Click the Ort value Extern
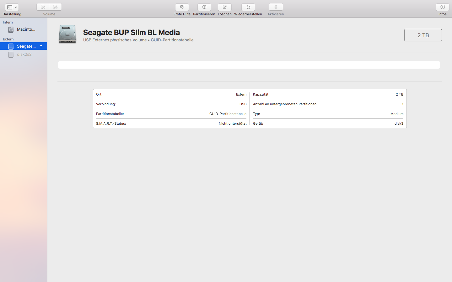 pyautogui.click(x=241, y=94)
